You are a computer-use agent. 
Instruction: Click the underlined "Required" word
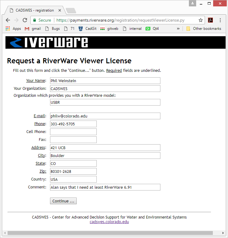point(114,71)
